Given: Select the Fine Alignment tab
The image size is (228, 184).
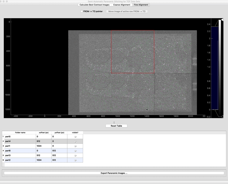Looking at the screenshot, I should [141, 5].
